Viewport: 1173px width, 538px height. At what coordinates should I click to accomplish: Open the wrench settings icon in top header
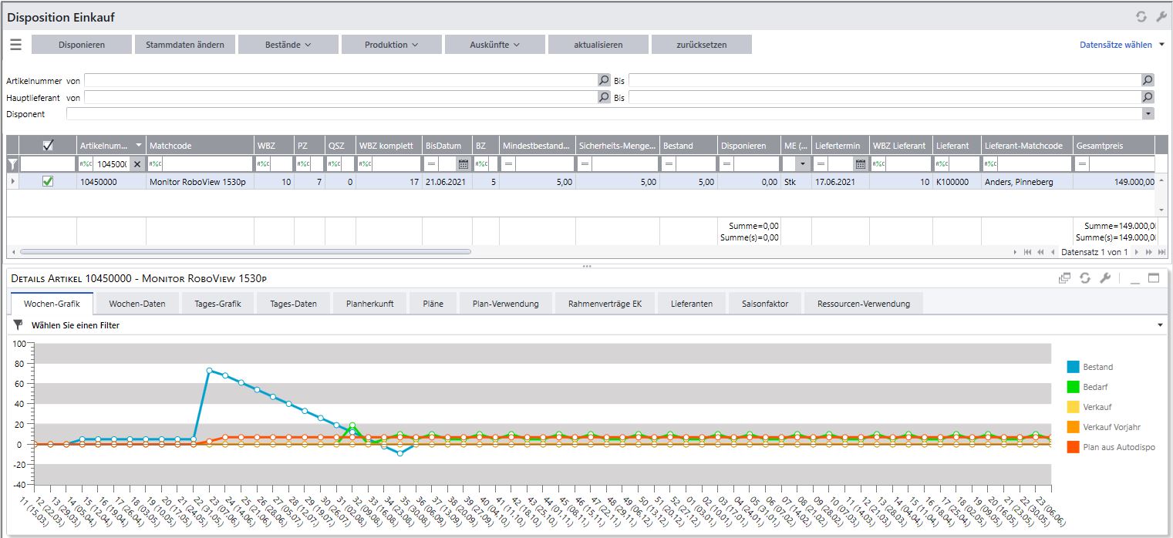click(1161, 17)
